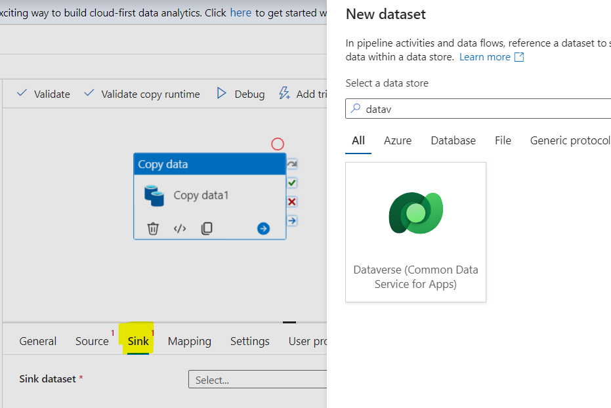
Task: Open code view of the Copy data1 activity
Action: pos(180,229)
